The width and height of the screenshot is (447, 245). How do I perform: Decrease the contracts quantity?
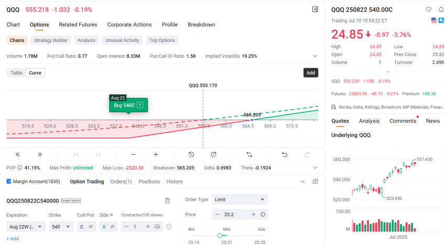coord(127,227)
